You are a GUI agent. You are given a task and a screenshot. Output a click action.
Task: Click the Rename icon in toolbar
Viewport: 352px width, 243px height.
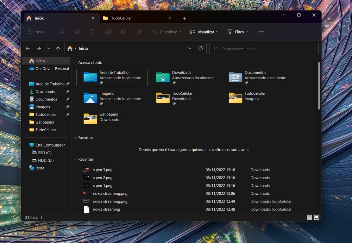[x=108, y=32]
